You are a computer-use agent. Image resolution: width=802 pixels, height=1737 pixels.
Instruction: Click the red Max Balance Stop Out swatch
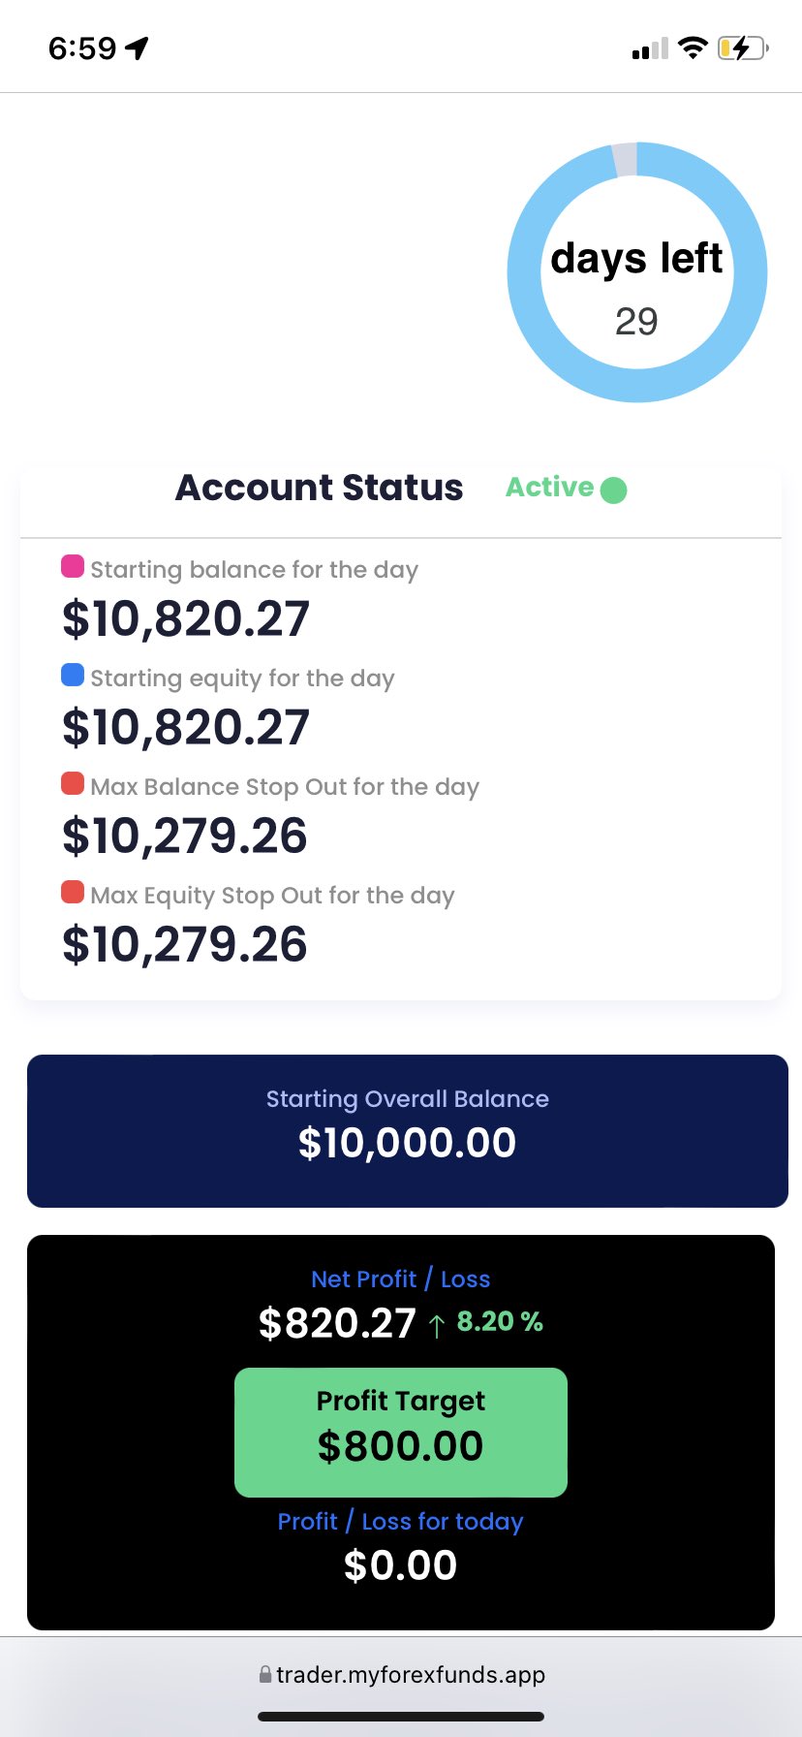(x=73, y=783)
